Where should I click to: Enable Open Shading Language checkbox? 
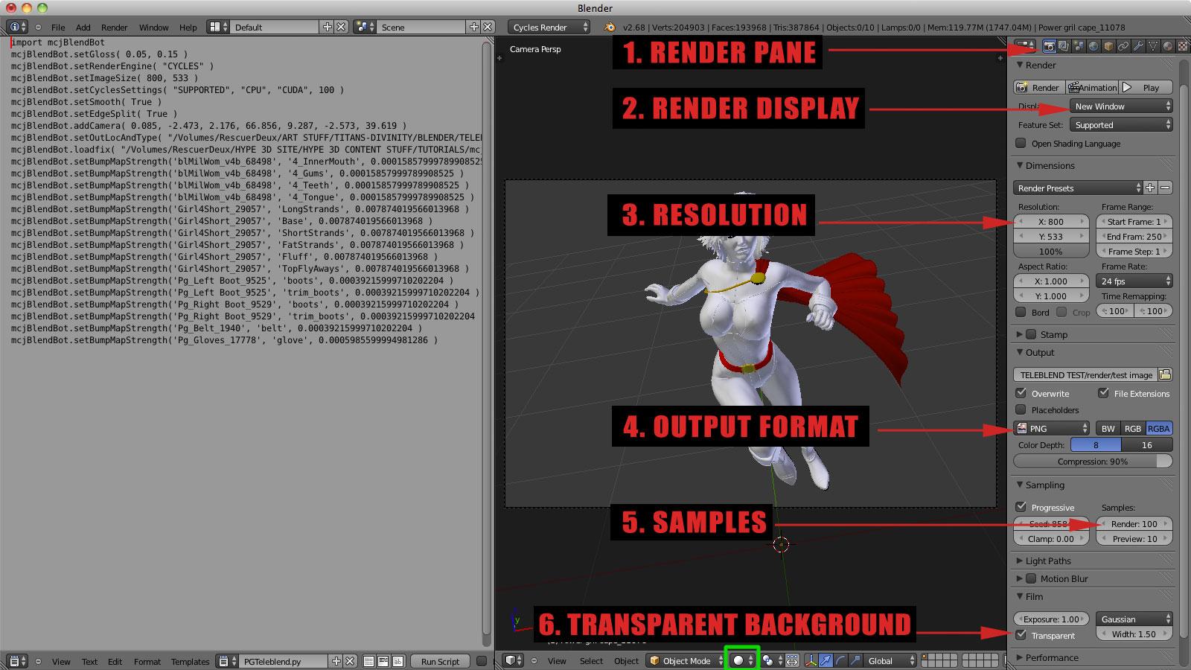tap(1021, 143)
